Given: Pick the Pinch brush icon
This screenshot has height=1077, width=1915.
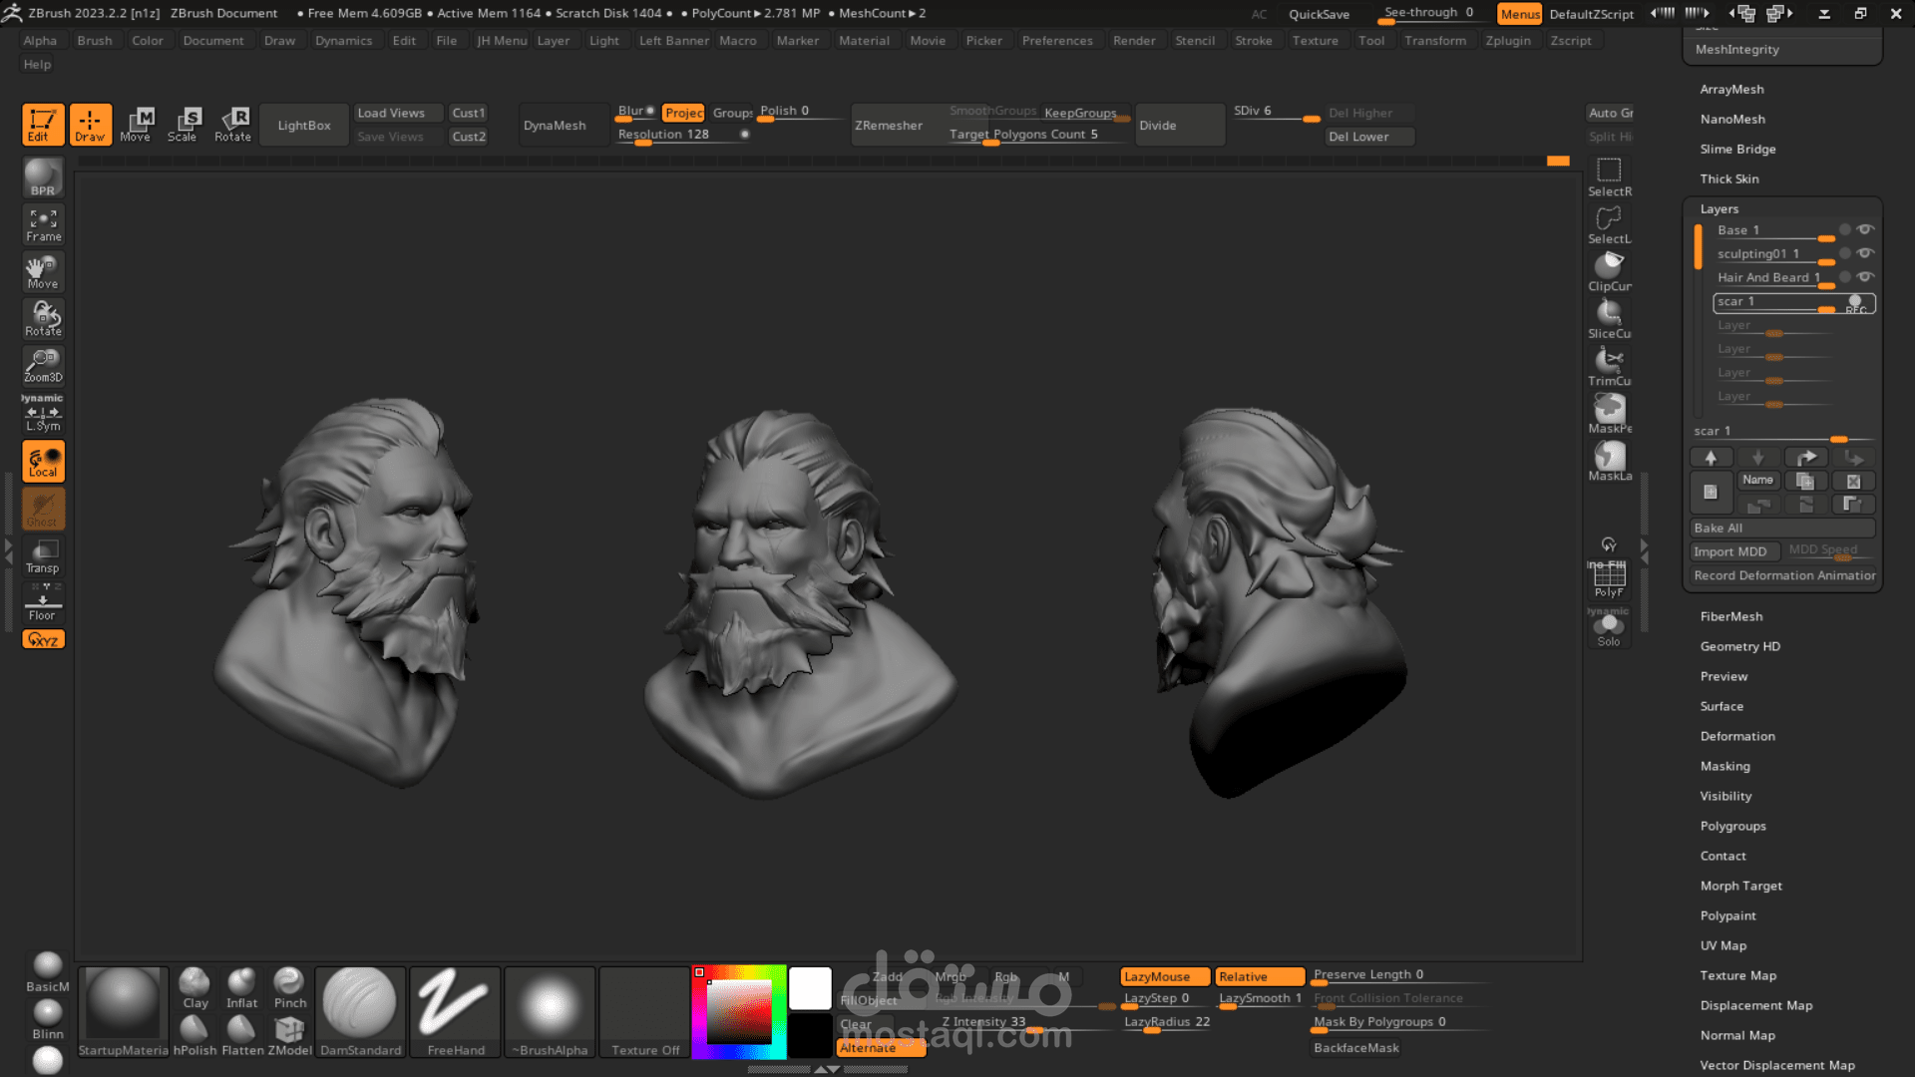Looking at the screenshot, I should pyautogui.click(x=289, y=987).
